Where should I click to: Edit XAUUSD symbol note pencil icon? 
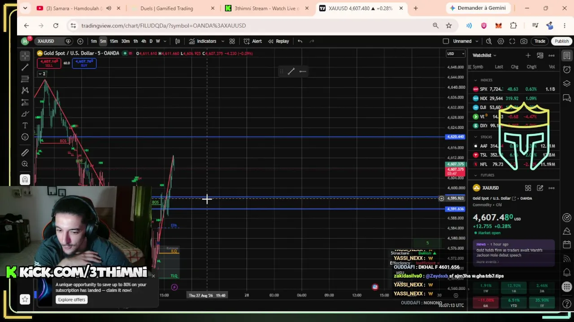(540, 188)
